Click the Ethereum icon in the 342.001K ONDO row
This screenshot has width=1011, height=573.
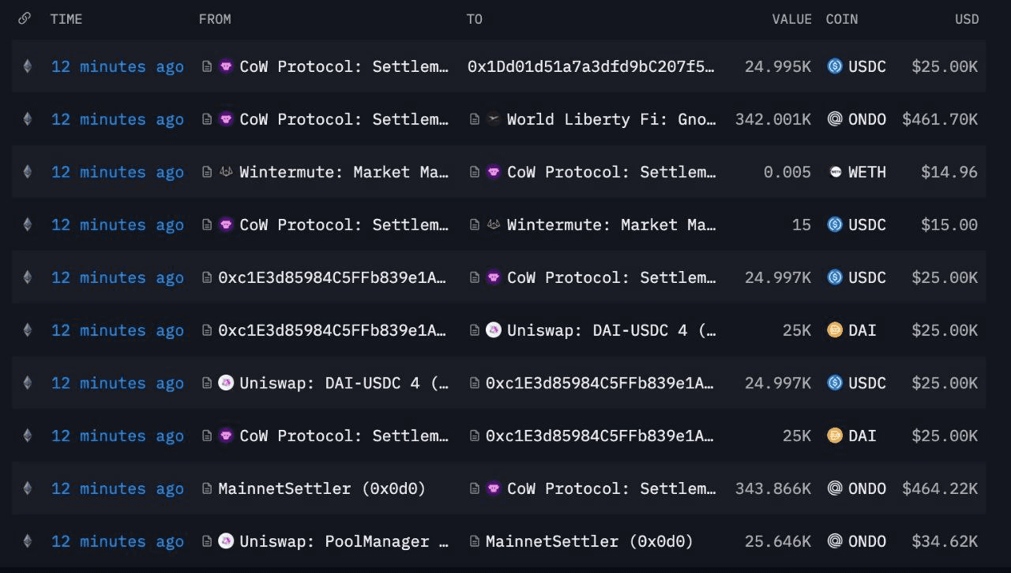click(x=28, y=119)
